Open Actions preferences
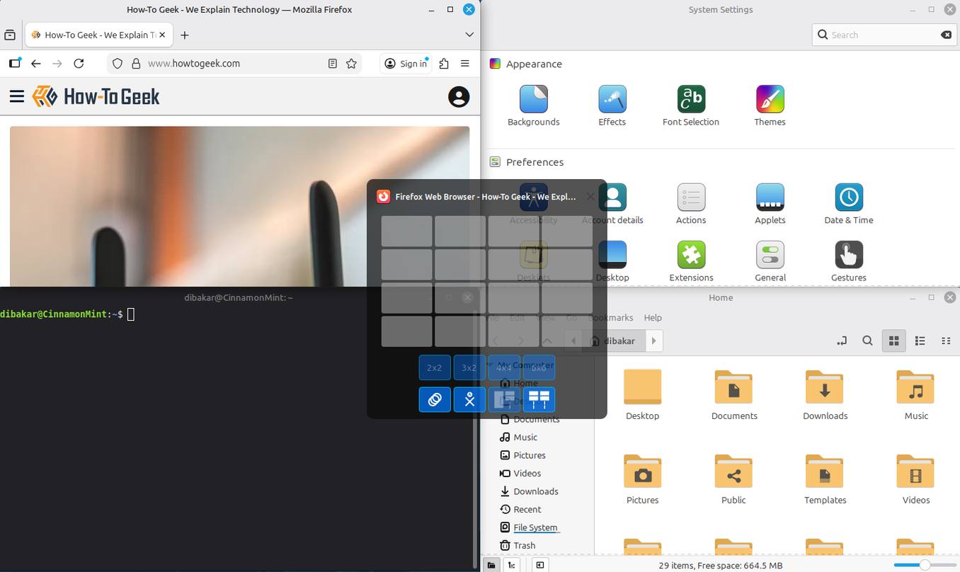 691,204
